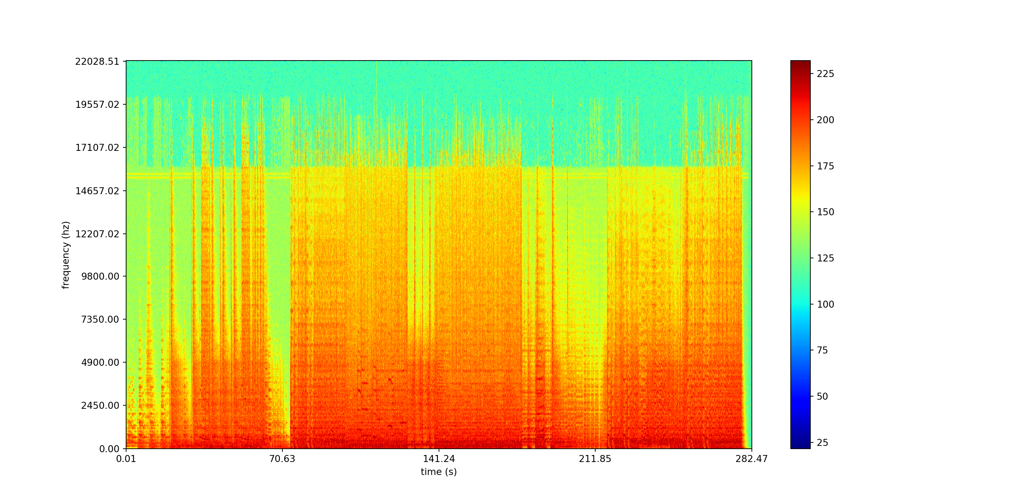
Task: Click the 22028.51 frequency tick label
Action: pyautogui.click(x=97, y=62)
